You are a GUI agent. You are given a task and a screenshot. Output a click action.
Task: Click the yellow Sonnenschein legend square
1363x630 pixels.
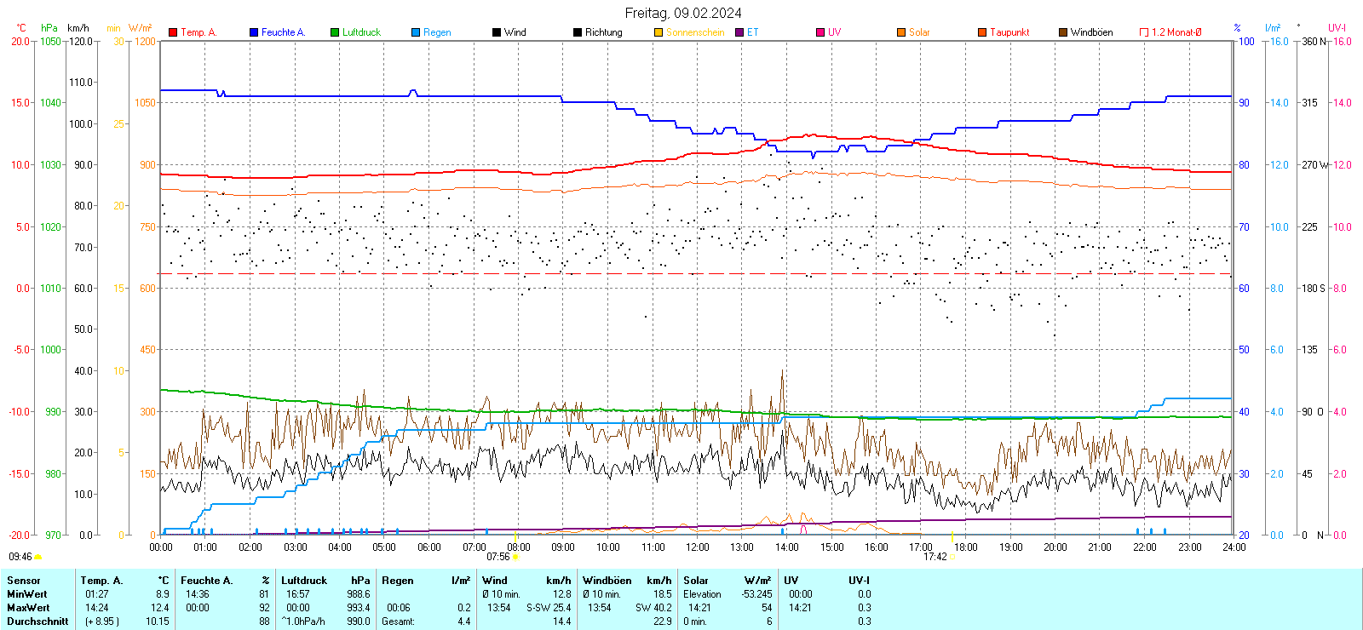coord(658,32)
